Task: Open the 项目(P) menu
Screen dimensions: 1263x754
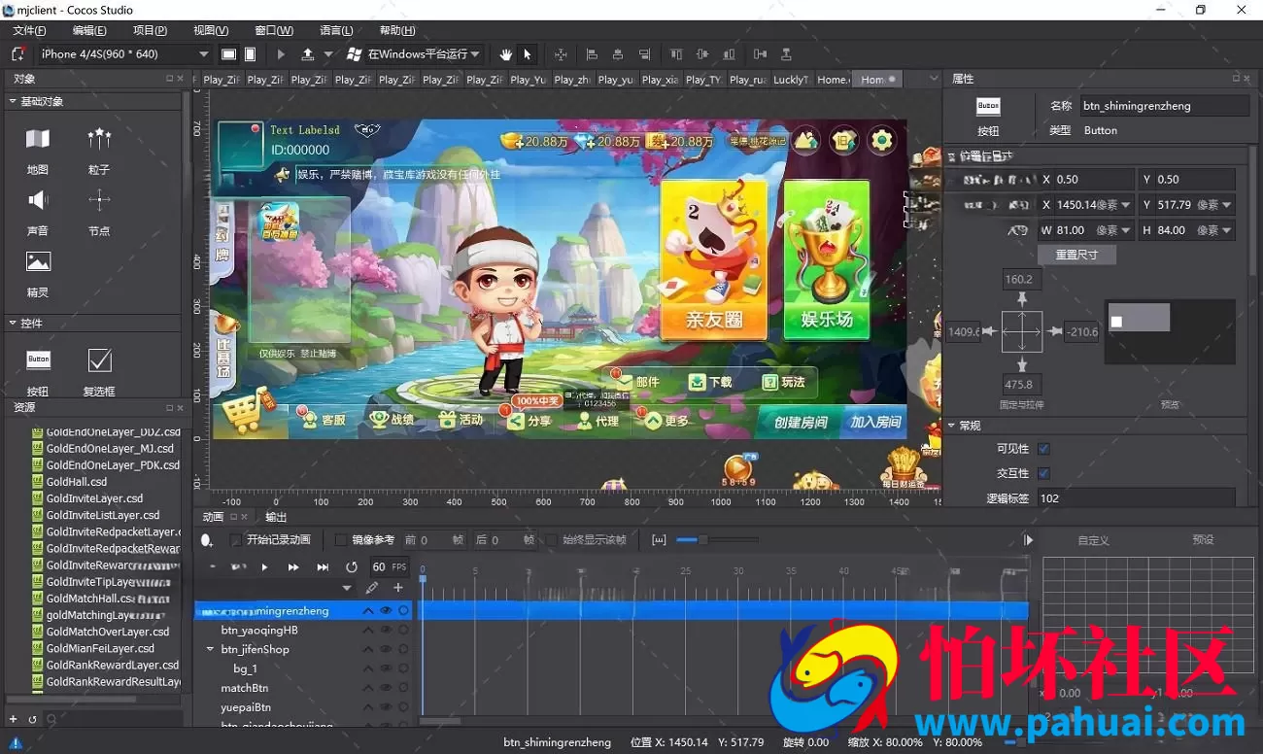Action: [x=150, y=30]
